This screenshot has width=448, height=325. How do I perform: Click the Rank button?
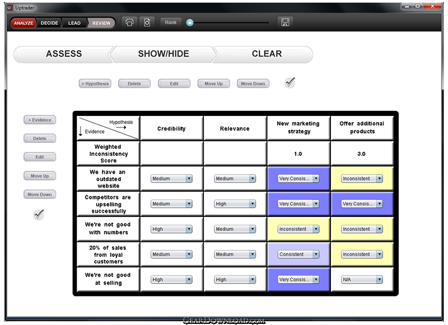click(171, 22)
